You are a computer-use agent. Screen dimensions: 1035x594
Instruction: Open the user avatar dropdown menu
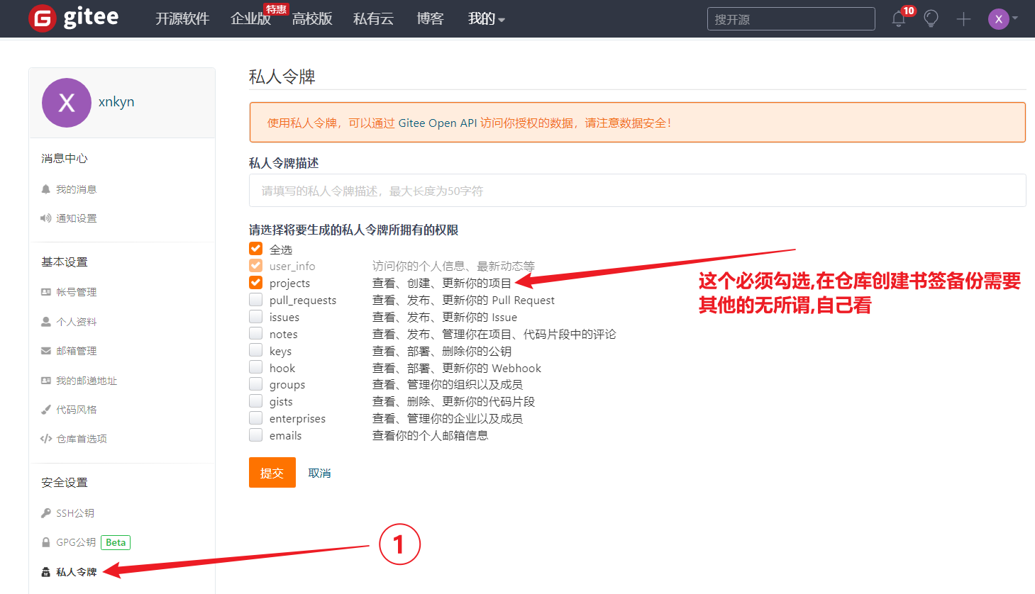click(x=1002, y=19)
